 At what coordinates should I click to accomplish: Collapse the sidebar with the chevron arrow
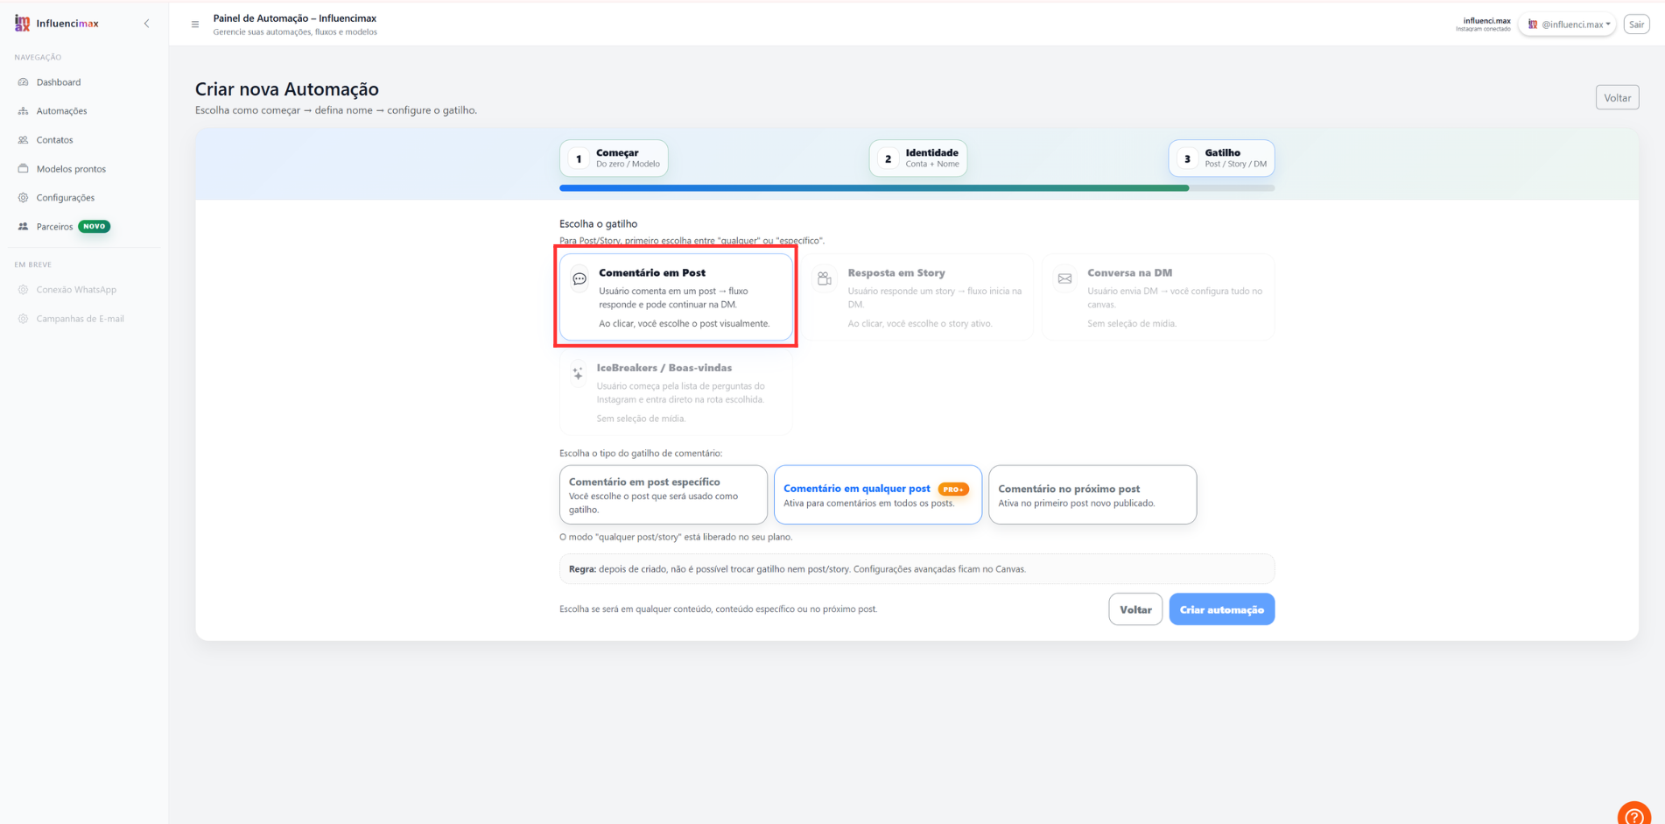point(147,24)
